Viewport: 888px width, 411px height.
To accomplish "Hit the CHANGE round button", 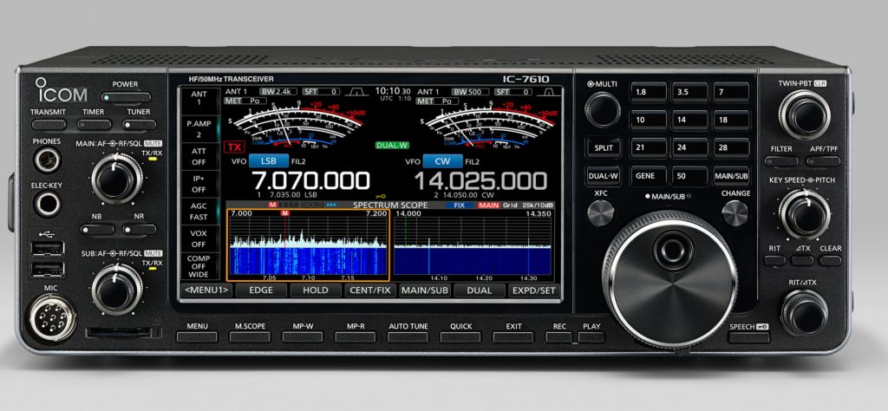I will [735, 213].
